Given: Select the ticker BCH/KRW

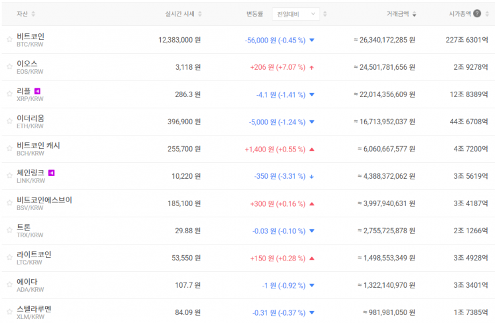Looking at the screenshot, I should tap(31, 154).
